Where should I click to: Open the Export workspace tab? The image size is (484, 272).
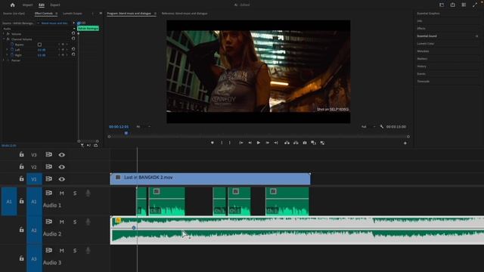pyautogui.click(x=55, y=5)
